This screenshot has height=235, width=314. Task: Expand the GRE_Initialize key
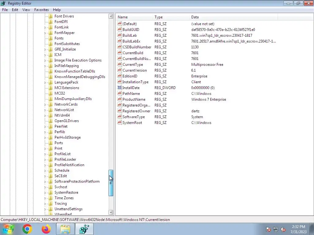coord(45,49)
